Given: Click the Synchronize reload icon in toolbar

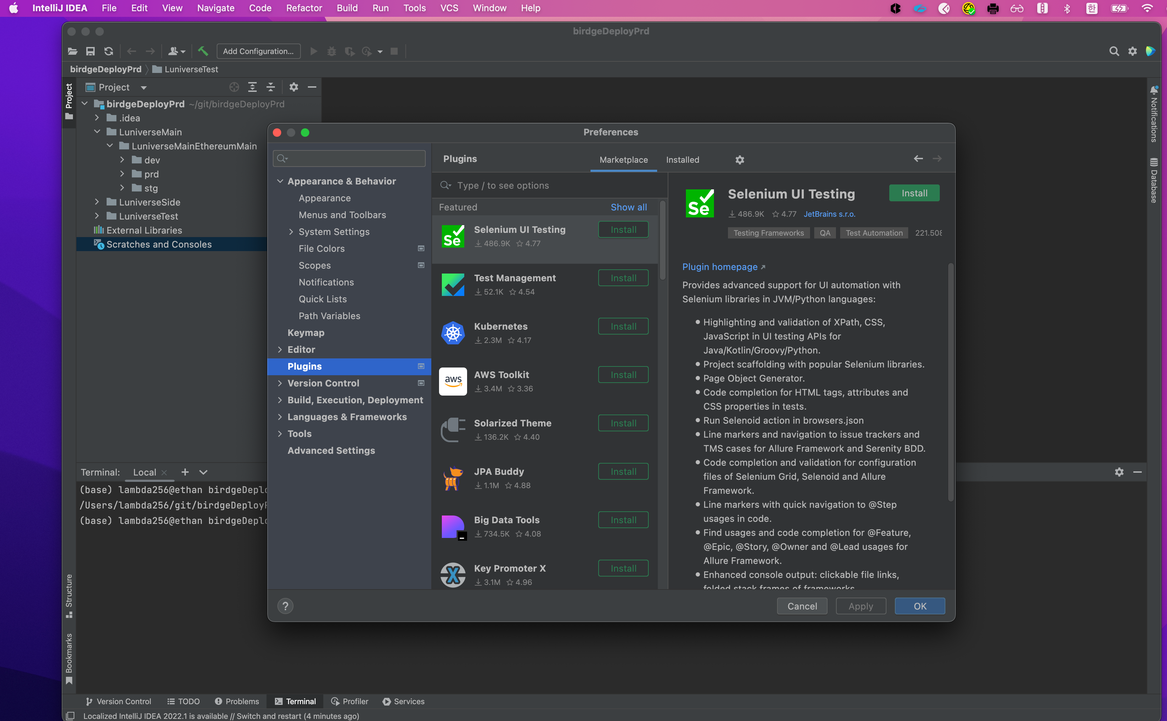Looking at the screenshot, I should click(109, 51).
